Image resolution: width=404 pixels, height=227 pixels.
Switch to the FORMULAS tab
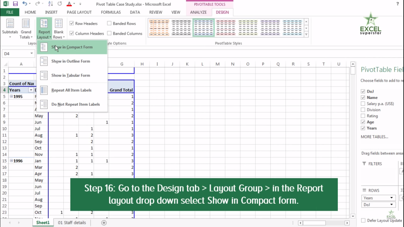coord(111,12)
